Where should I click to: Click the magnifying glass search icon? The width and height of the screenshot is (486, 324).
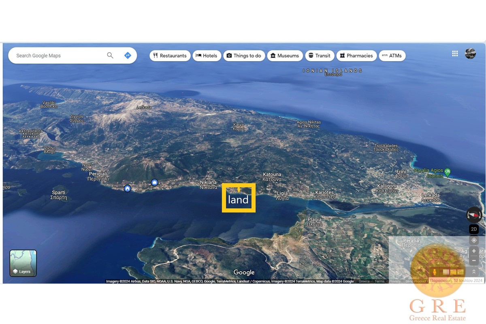click(110, 55)
